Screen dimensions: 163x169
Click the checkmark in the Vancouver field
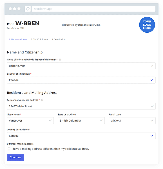tap(50, 121)
